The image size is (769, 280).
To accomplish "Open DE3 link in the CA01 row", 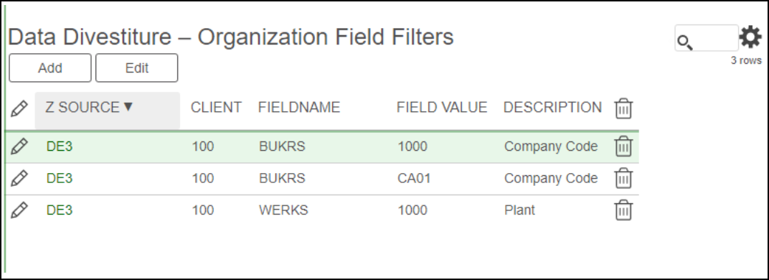I will [60, 178].
